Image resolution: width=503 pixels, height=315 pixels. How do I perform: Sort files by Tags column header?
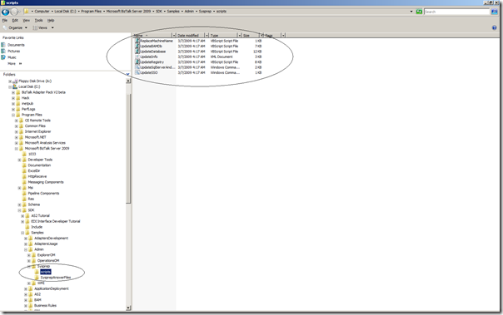tap(269, 35)
